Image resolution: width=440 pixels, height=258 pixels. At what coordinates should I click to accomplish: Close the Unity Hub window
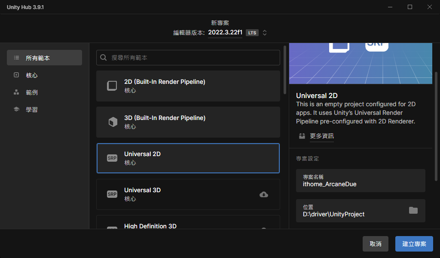click(x=430, y=7)
